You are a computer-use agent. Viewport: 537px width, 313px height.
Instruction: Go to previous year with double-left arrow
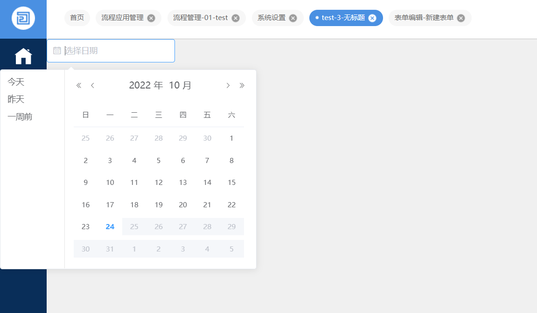pos(79,86)
